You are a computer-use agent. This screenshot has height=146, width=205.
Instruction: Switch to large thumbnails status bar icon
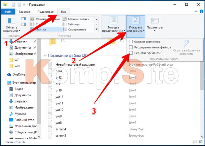(201, 142)
